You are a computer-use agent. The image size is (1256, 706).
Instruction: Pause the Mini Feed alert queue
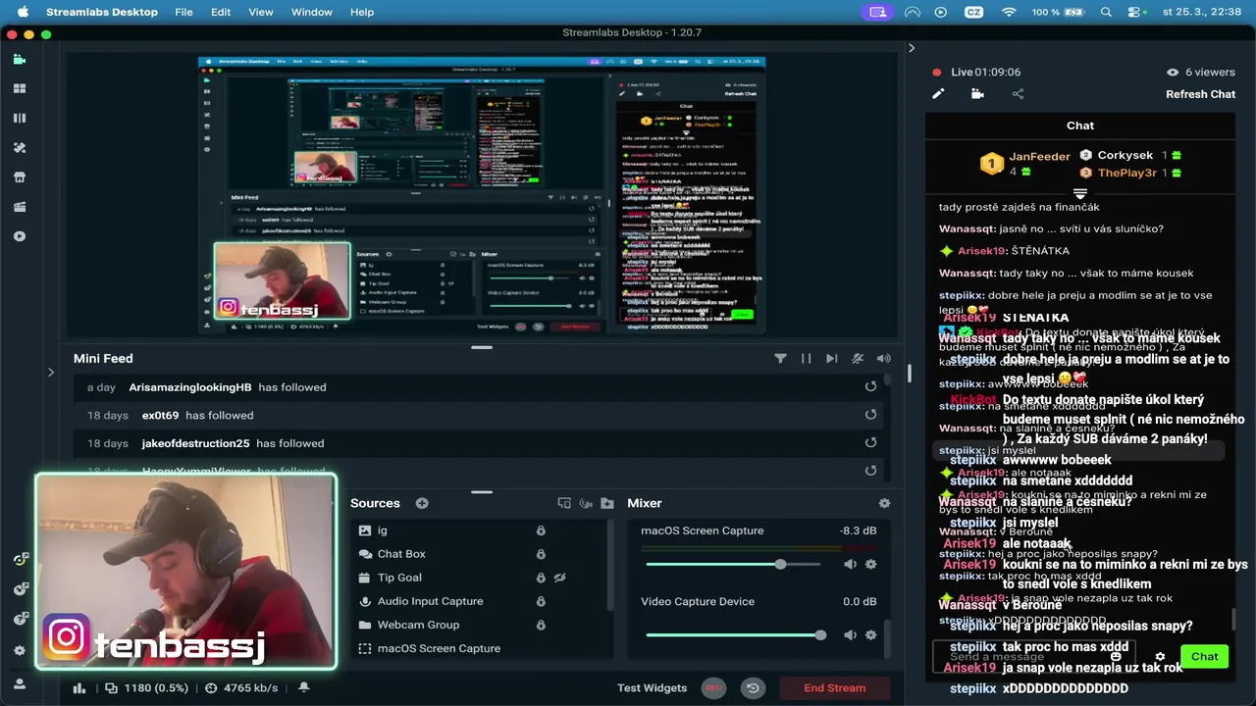(806, 359)
